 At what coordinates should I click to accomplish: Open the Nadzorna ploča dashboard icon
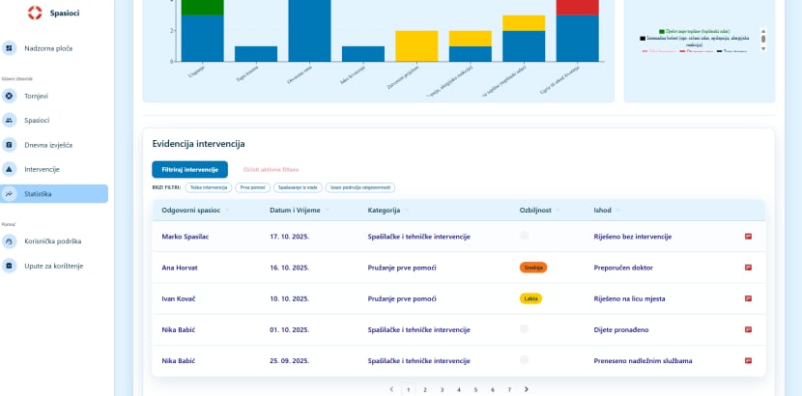pyautogui.click(x=9, y=48)
